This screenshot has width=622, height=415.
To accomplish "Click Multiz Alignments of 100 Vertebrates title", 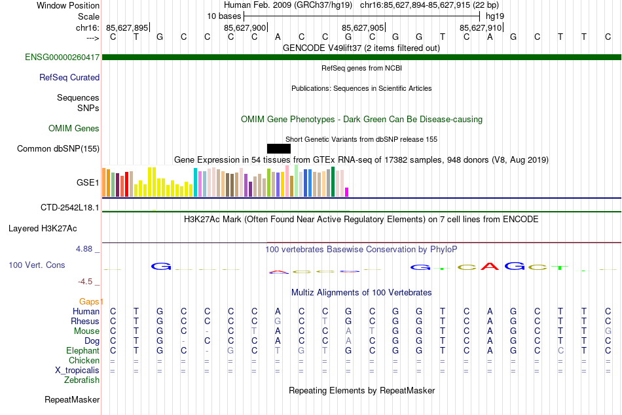I will click(361, 292).
